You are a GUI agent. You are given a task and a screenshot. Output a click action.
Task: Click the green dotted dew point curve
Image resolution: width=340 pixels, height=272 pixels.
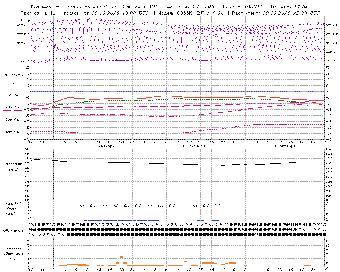pos(178,99)
